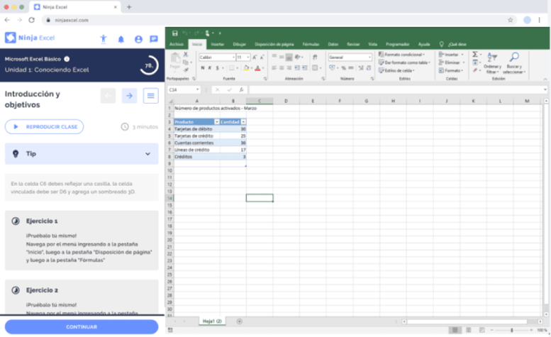
Task: Align text to the top
Action: point(274,57)
